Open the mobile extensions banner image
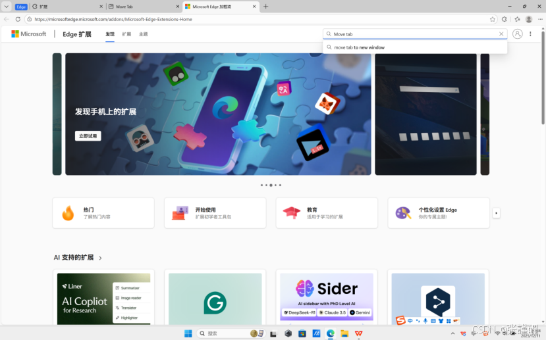Screen dimensions: 546x340 [218, 114]
